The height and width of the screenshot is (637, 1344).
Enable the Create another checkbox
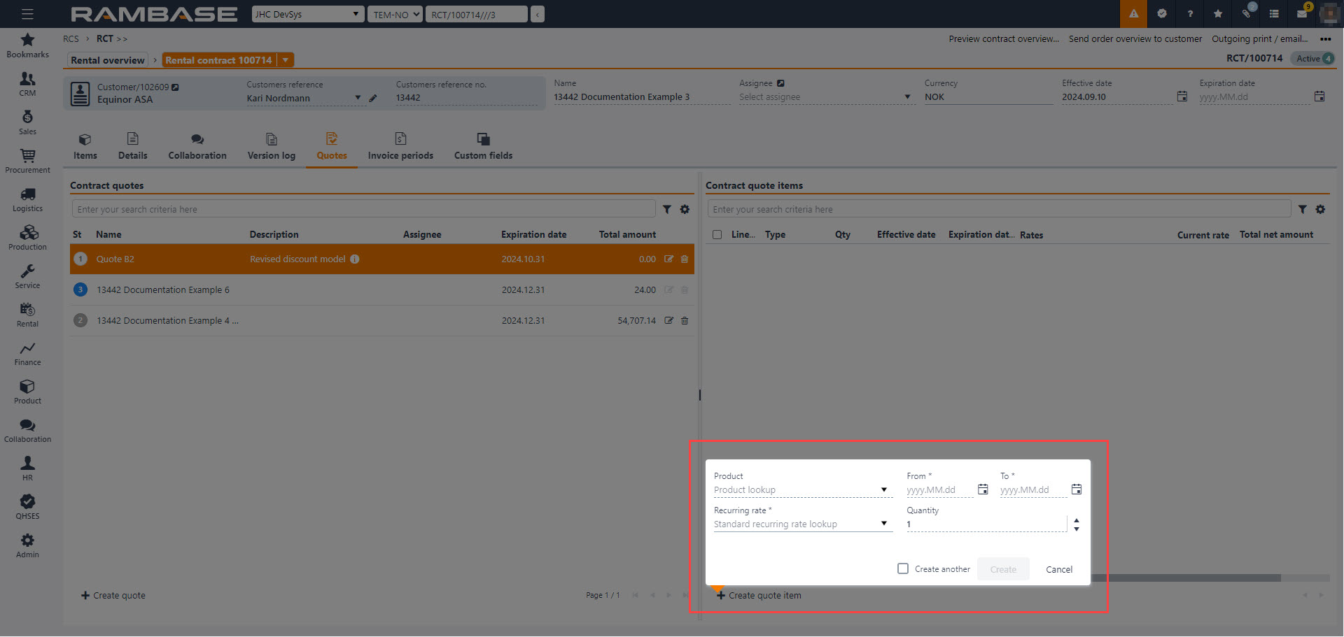pos(903,569)
